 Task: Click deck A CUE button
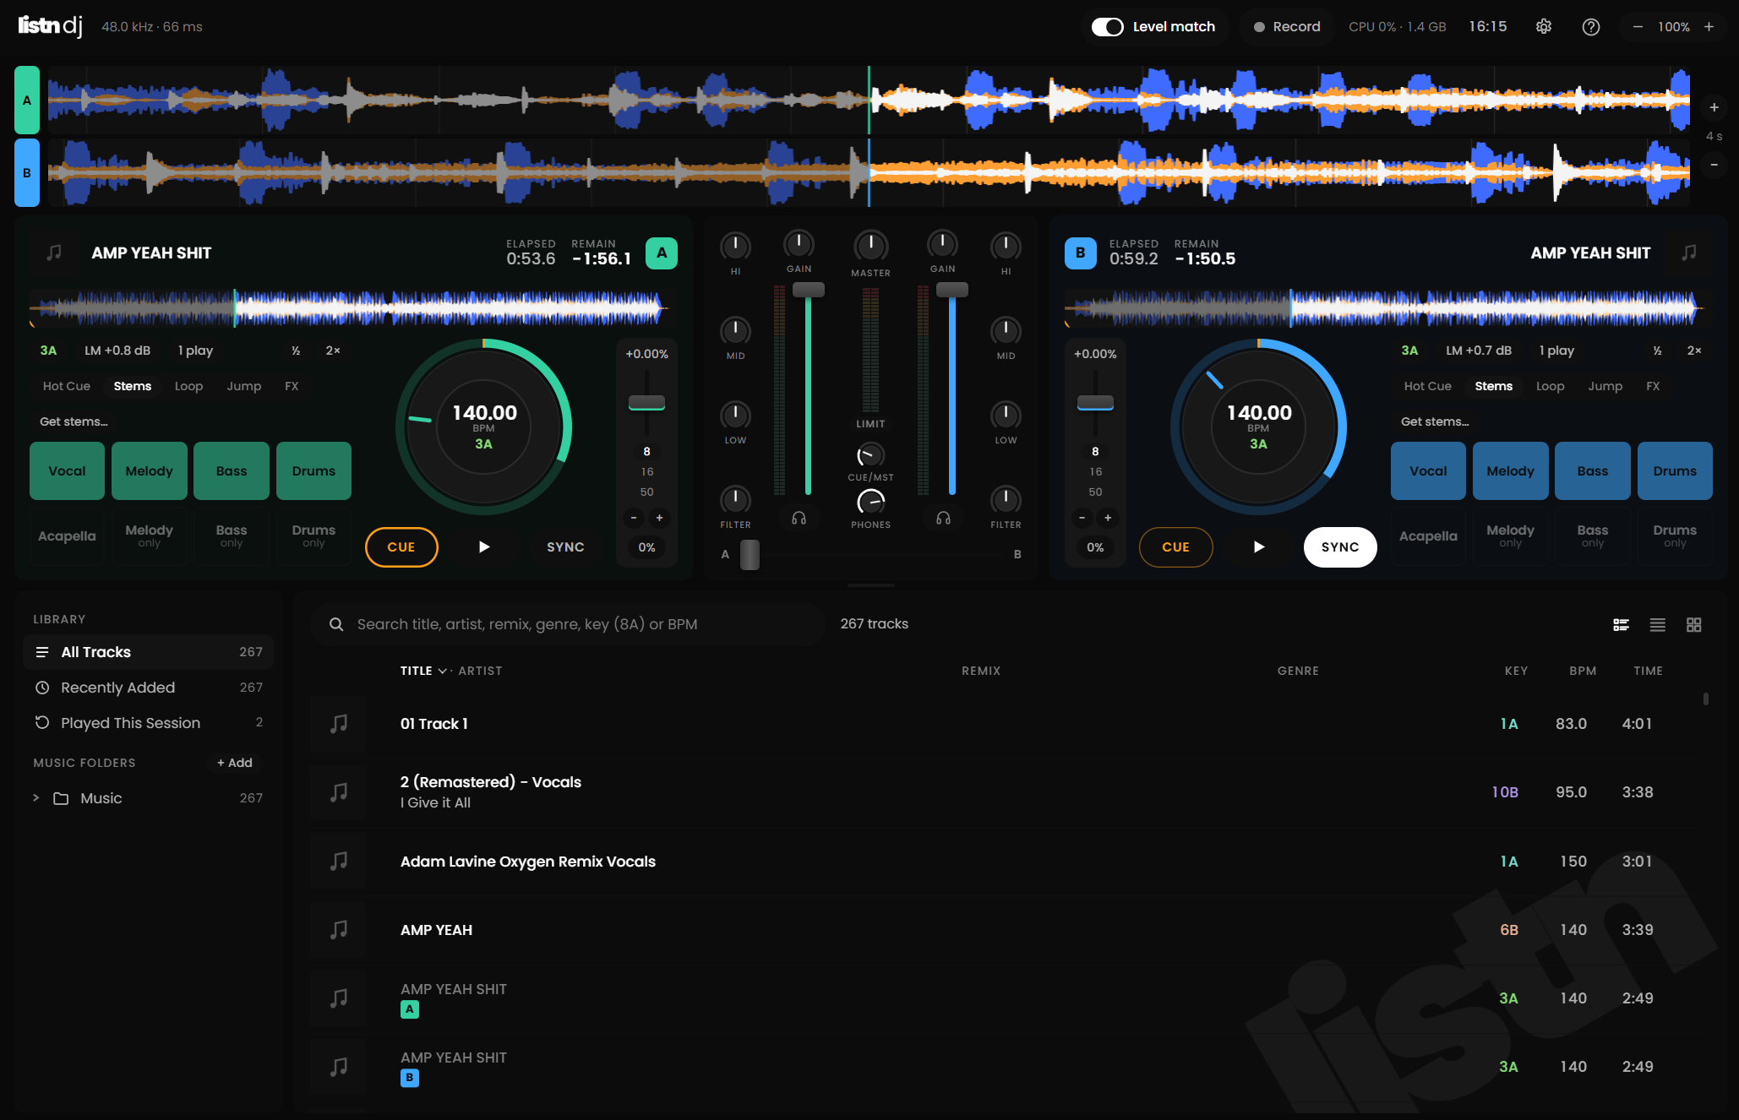(401, 547)
